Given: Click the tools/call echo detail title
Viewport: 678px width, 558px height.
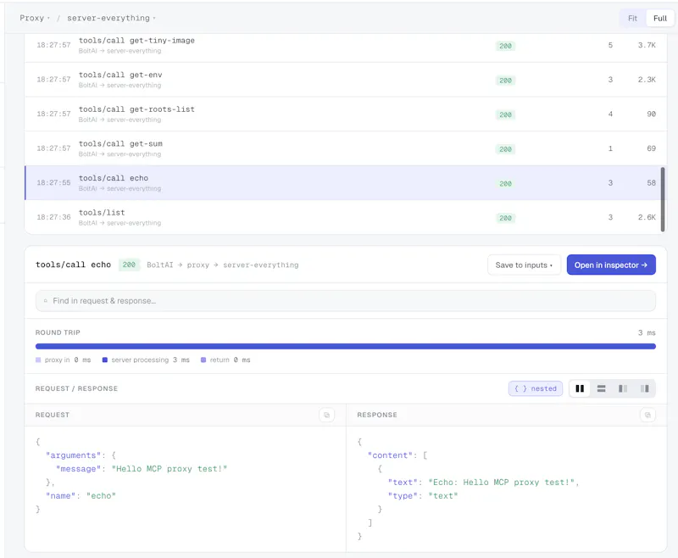Looking at the screenshot, I should [x=73, y=265].
